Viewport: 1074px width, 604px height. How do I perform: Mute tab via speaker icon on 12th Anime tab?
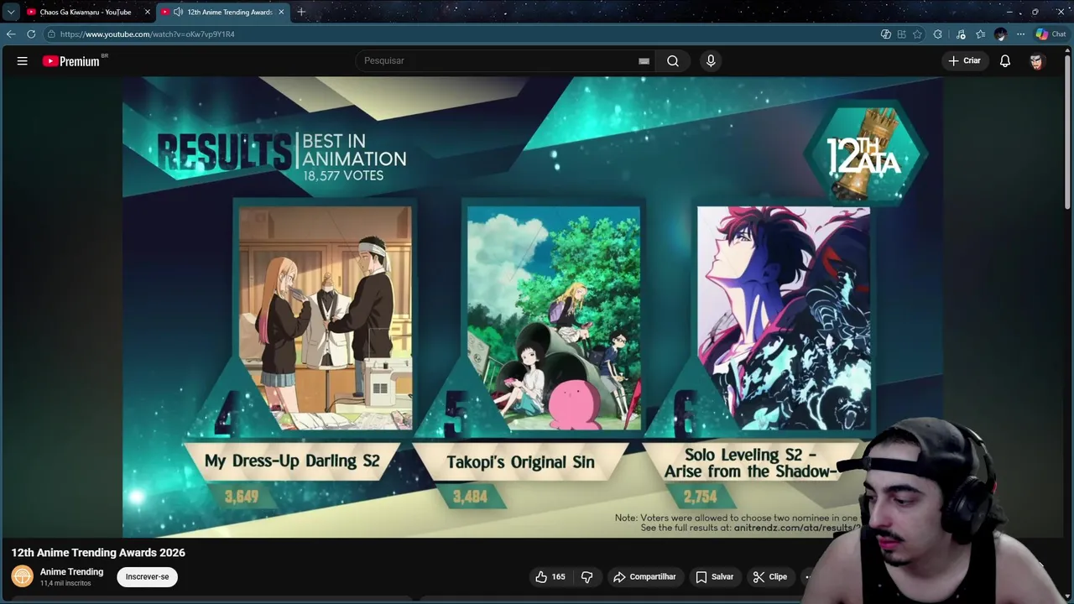[x=178, y=12]
